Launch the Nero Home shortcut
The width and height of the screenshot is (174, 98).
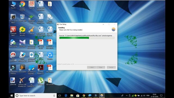[x=13, y=43]
